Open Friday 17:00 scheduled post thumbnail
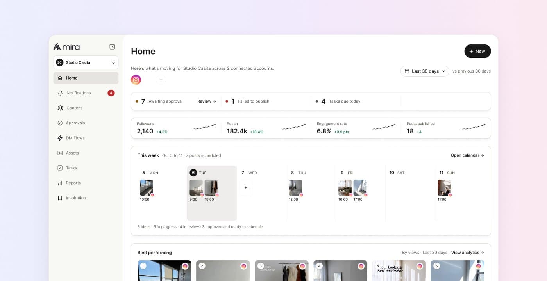The width and height of the screenshot is (547, 281). [360, 188]
